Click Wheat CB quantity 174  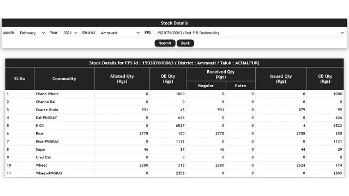coord(339,166)
